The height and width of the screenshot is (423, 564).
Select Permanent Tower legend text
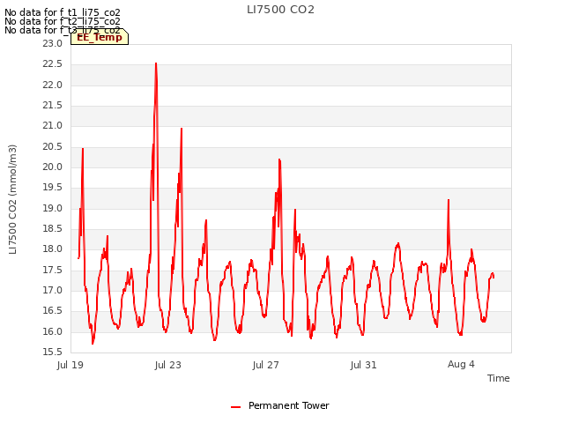point(289,405)
